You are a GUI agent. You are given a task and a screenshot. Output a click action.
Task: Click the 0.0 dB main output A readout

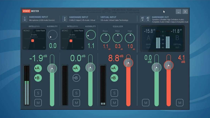148,59
